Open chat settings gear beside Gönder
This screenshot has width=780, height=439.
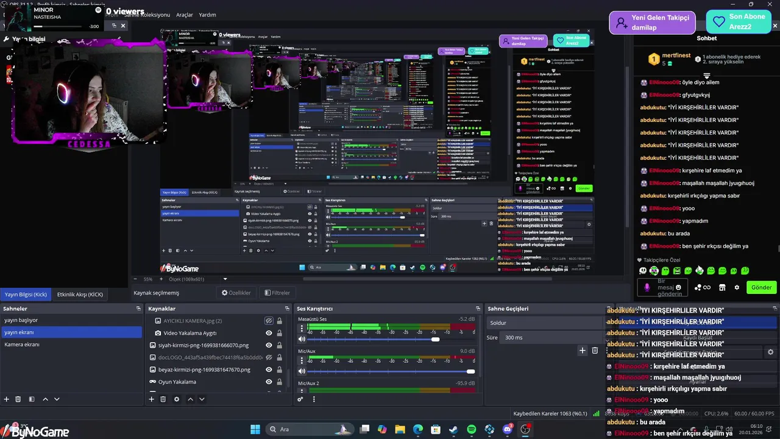click(x=737, y=287)
